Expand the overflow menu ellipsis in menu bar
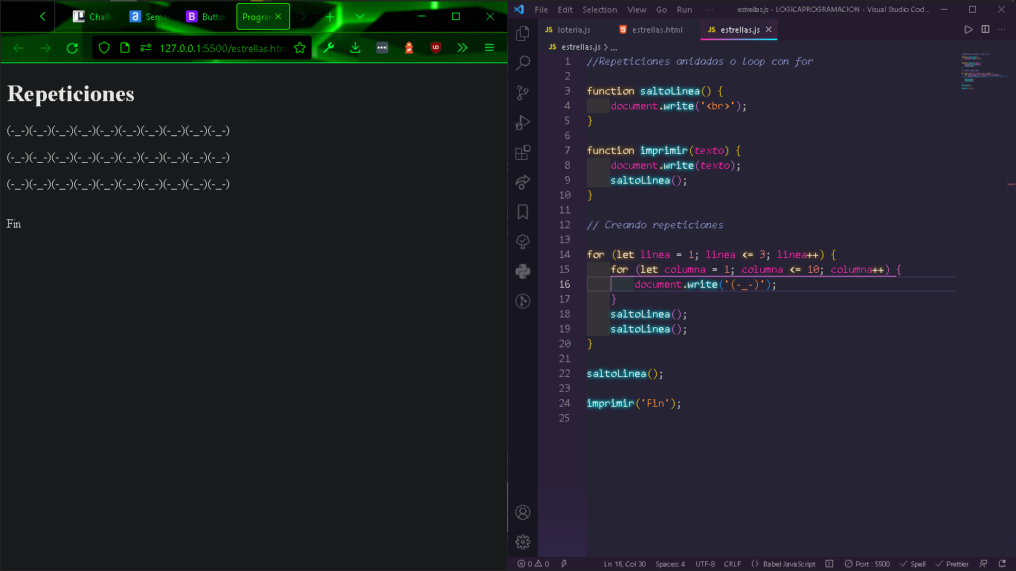This screenshot has width=1016, height=571. point(709,10)
